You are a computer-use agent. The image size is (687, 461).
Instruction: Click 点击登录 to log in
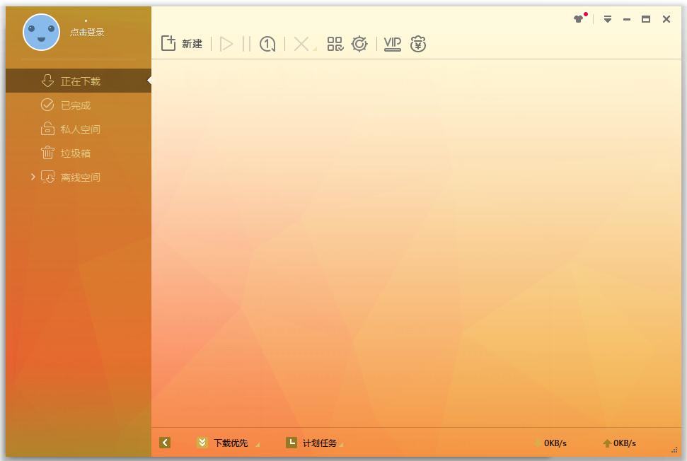(x=87, y=33)
